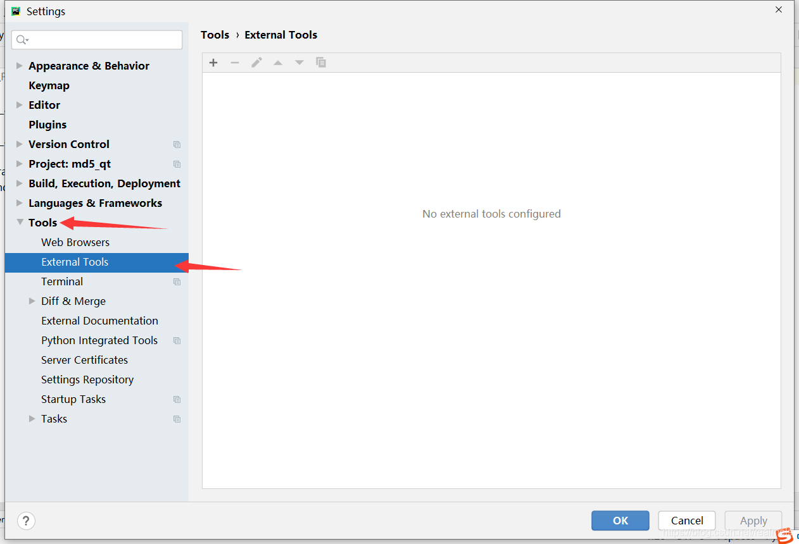Expand Diff & Merge subsection arrow

32,301
